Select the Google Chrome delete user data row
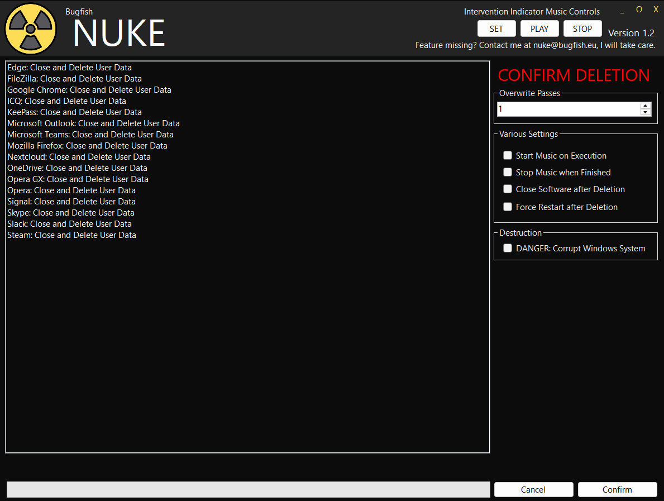Image resolution: width=664 pixels, height=501 pixels. tap(248, 90)
